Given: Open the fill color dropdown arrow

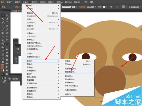Looking at the screenshot, I should (19, 7).
